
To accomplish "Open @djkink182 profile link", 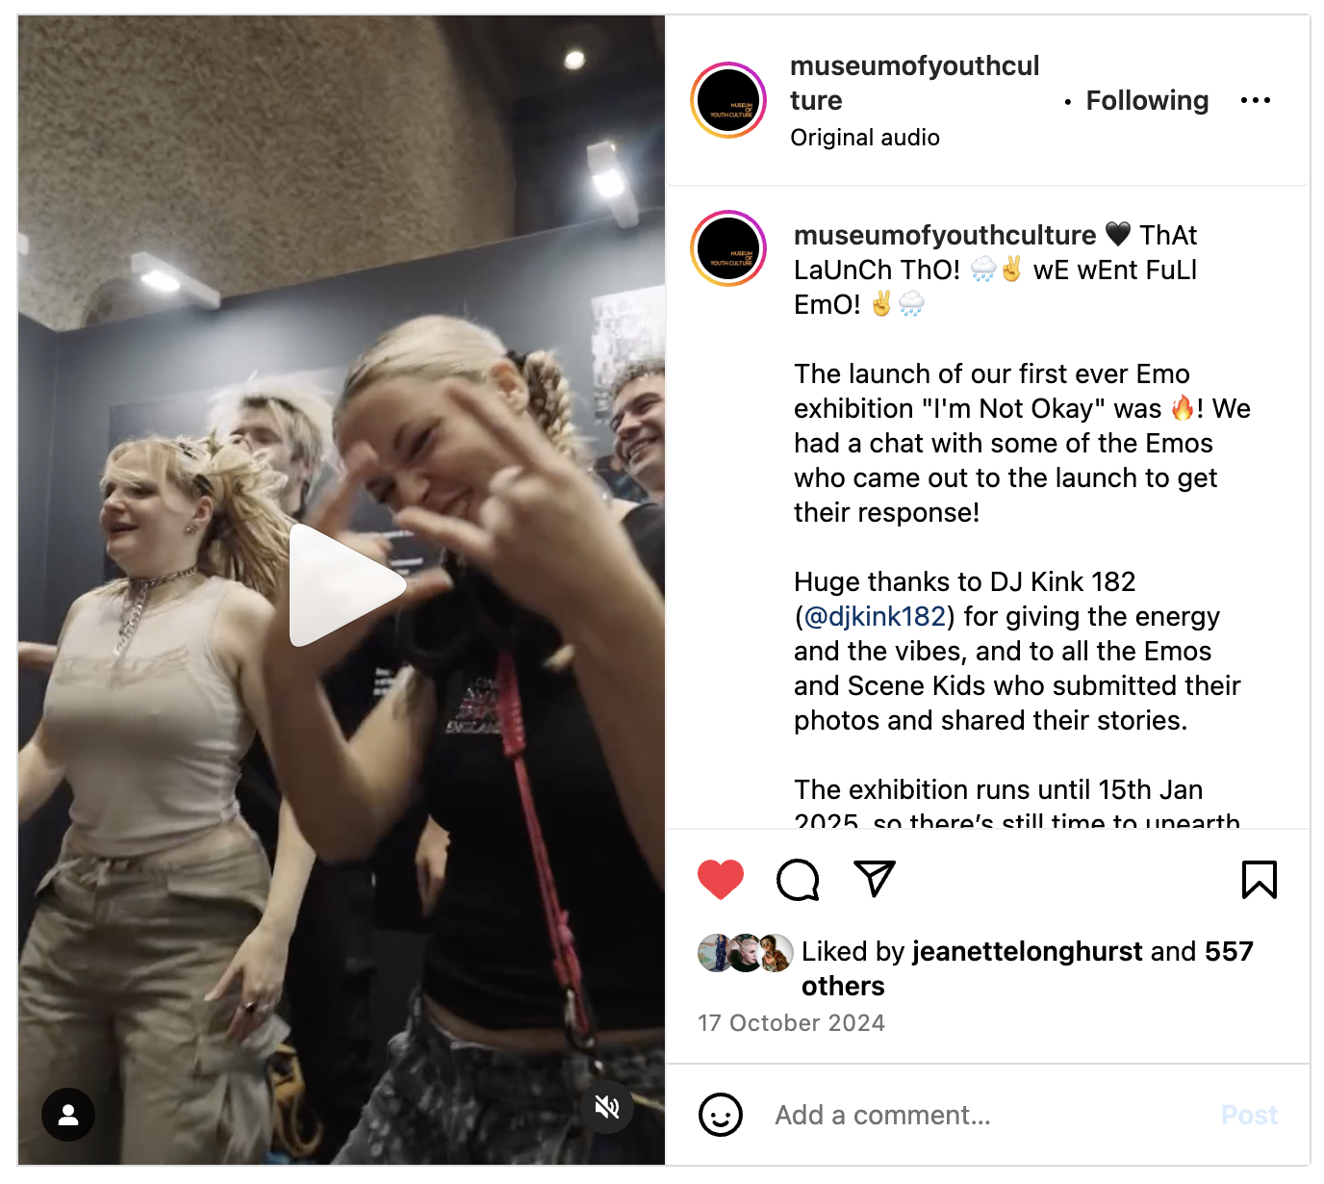I will [x=875, y=616].
